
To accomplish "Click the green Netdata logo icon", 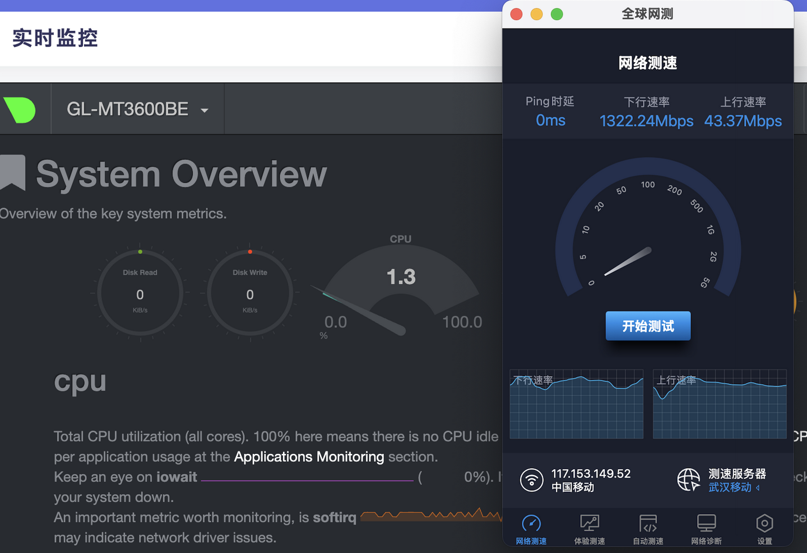I will pos(20,110).
